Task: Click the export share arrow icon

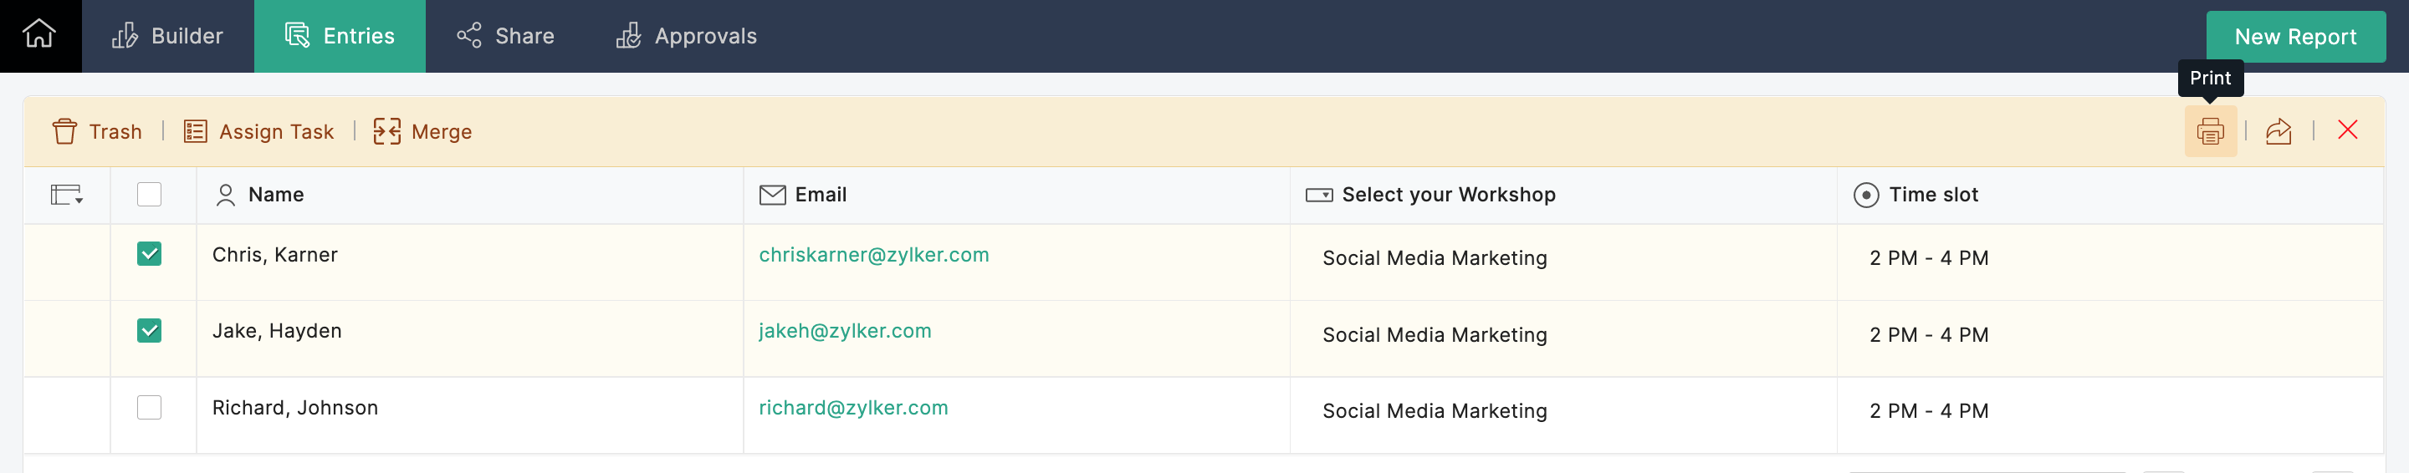Action: click(2278, 131)
